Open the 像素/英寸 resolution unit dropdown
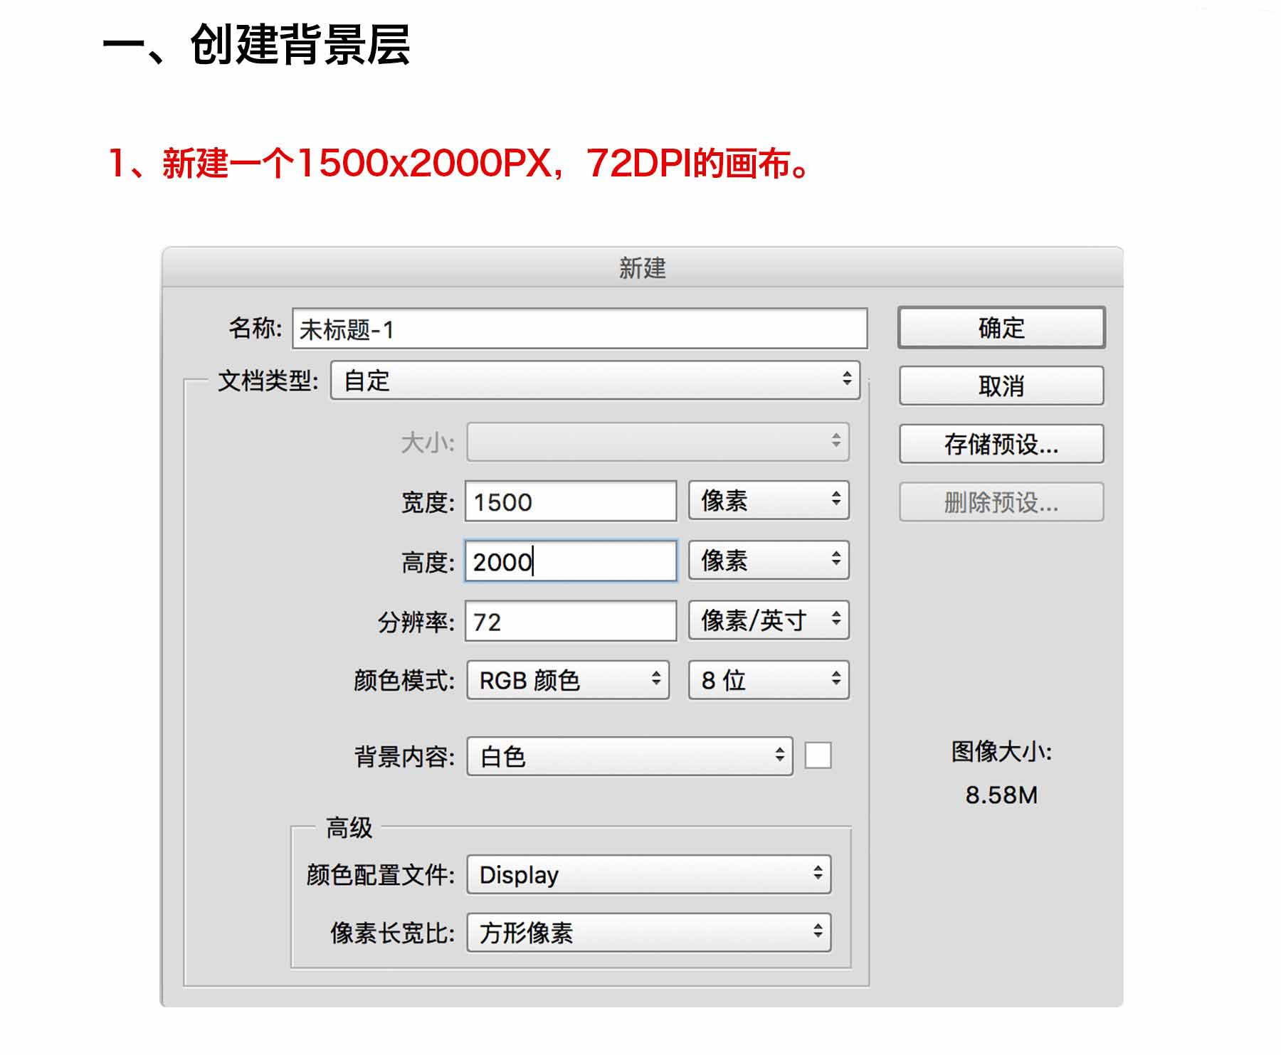Viewport: 1281px width, 1055px height. click(769, 620)
